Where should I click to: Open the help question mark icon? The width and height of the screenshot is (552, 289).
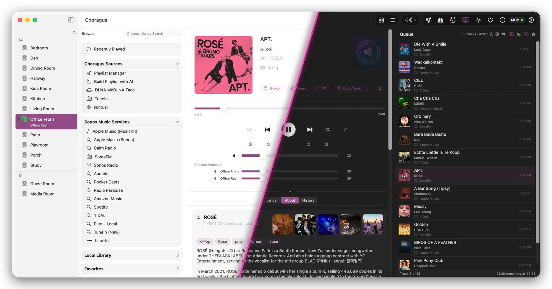502,20
